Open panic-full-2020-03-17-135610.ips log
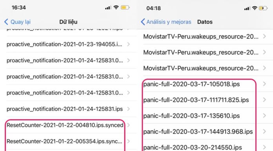Viewport: 273px width, 151px height. click(208, 116)
